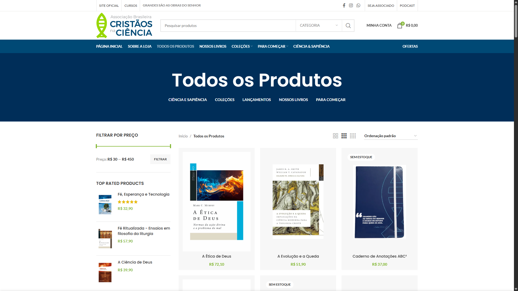
Task: Click the left price slider handle
Action: pos(96,146)
